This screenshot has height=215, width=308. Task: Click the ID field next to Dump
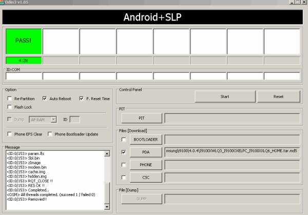pos(75,120)
